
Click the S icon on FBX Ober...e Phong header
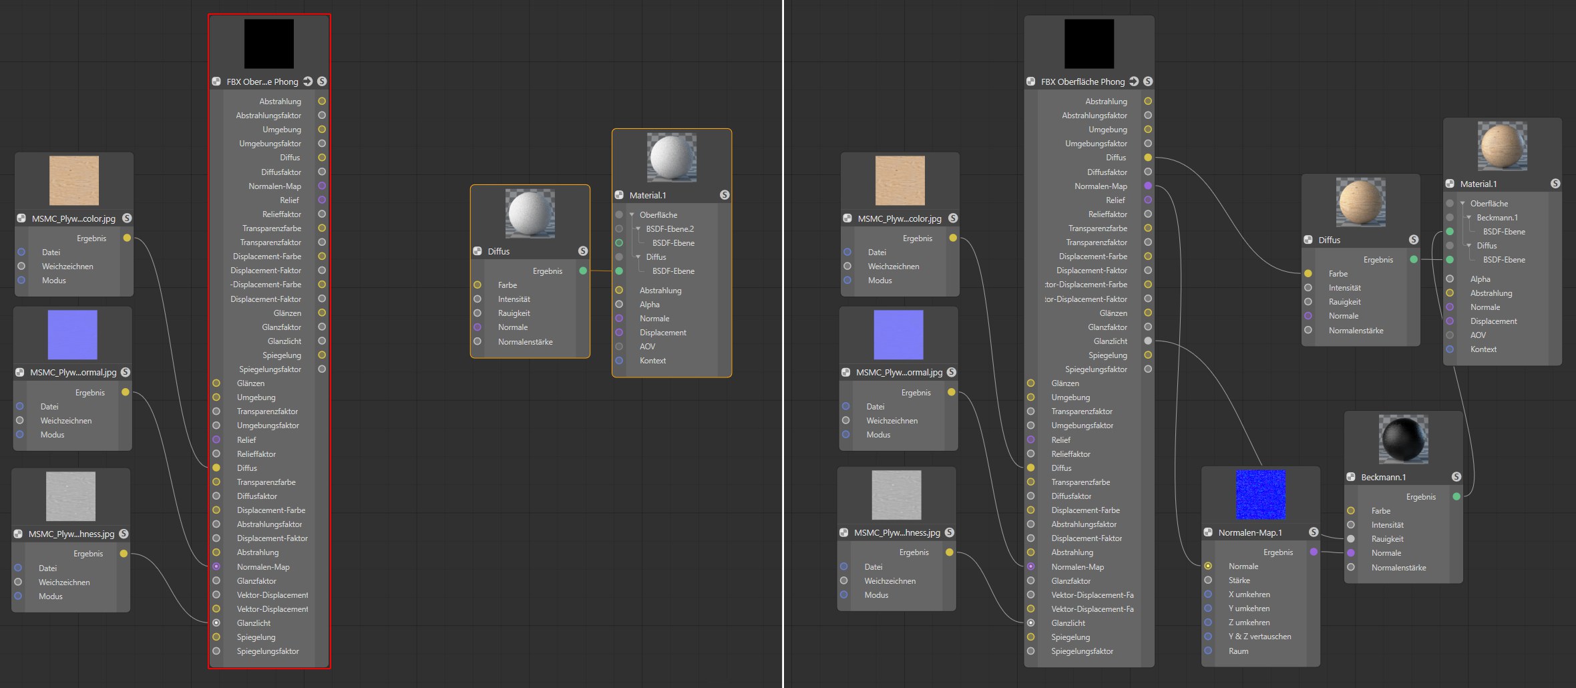(x=322, y=81)
